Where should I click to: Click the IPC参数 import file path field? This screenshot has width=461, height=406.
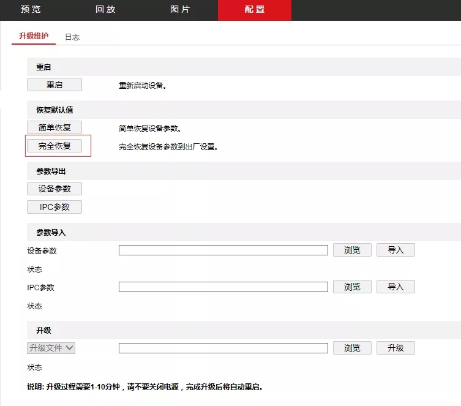223,287
